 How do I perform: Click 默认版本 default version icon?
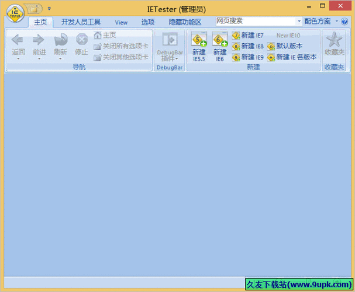271,46
